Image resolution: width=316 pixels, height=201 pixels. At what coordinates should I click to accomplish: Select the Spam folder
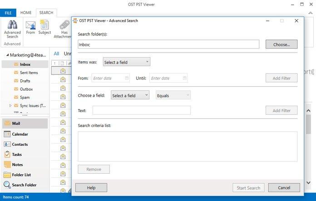25,97
